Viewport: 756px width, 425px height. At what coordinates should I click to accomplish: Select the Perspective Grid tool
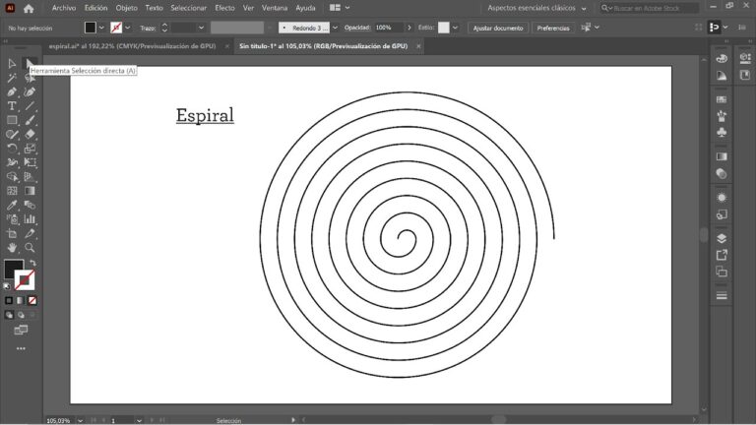pos(30,177)
